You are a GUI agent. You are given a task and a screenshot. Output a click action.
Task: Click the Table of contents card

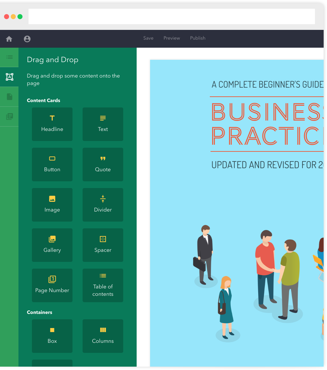103,285
